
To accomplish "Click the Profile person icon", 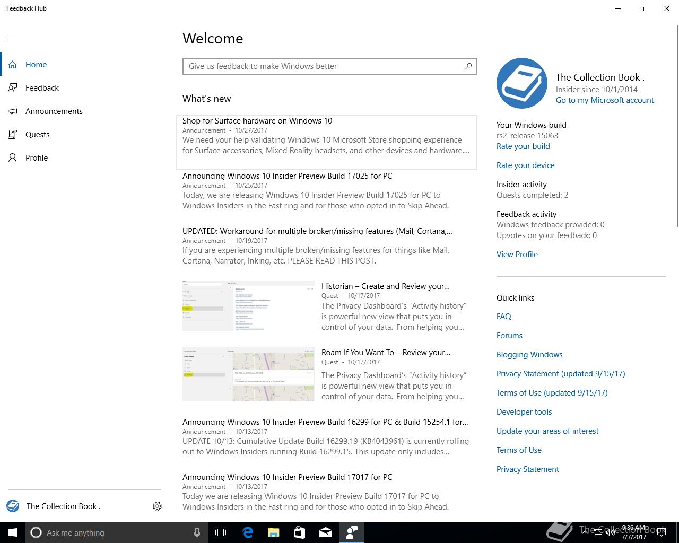I will click(13, 158).
